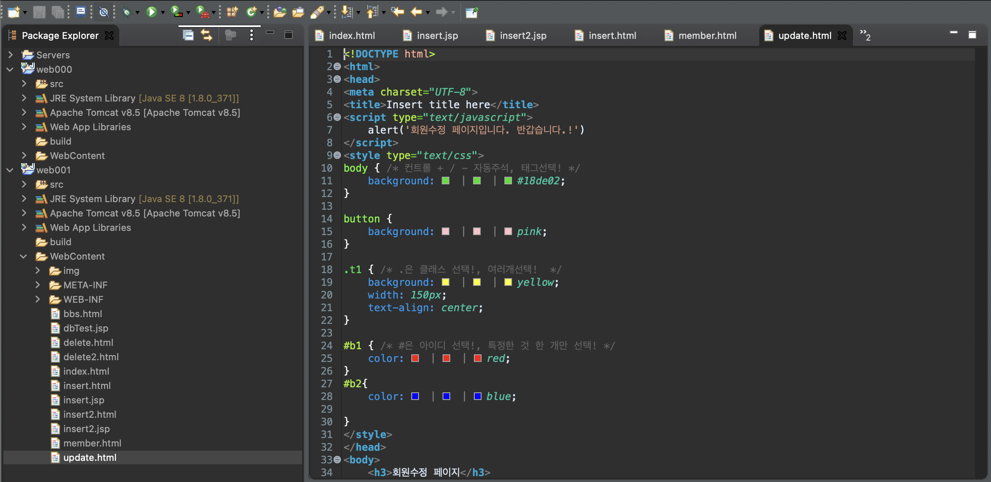Open the Run button dropdown arrow
Viewport: 991px width, 482px height.
pos(162,13)
